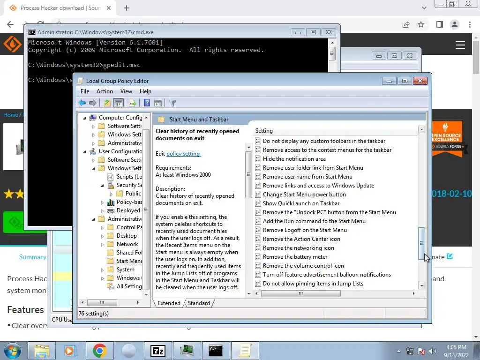This screenshot has width=480, height=360.
Task: Go up one level with the folder-arrow icon
Action: [107, 103]
